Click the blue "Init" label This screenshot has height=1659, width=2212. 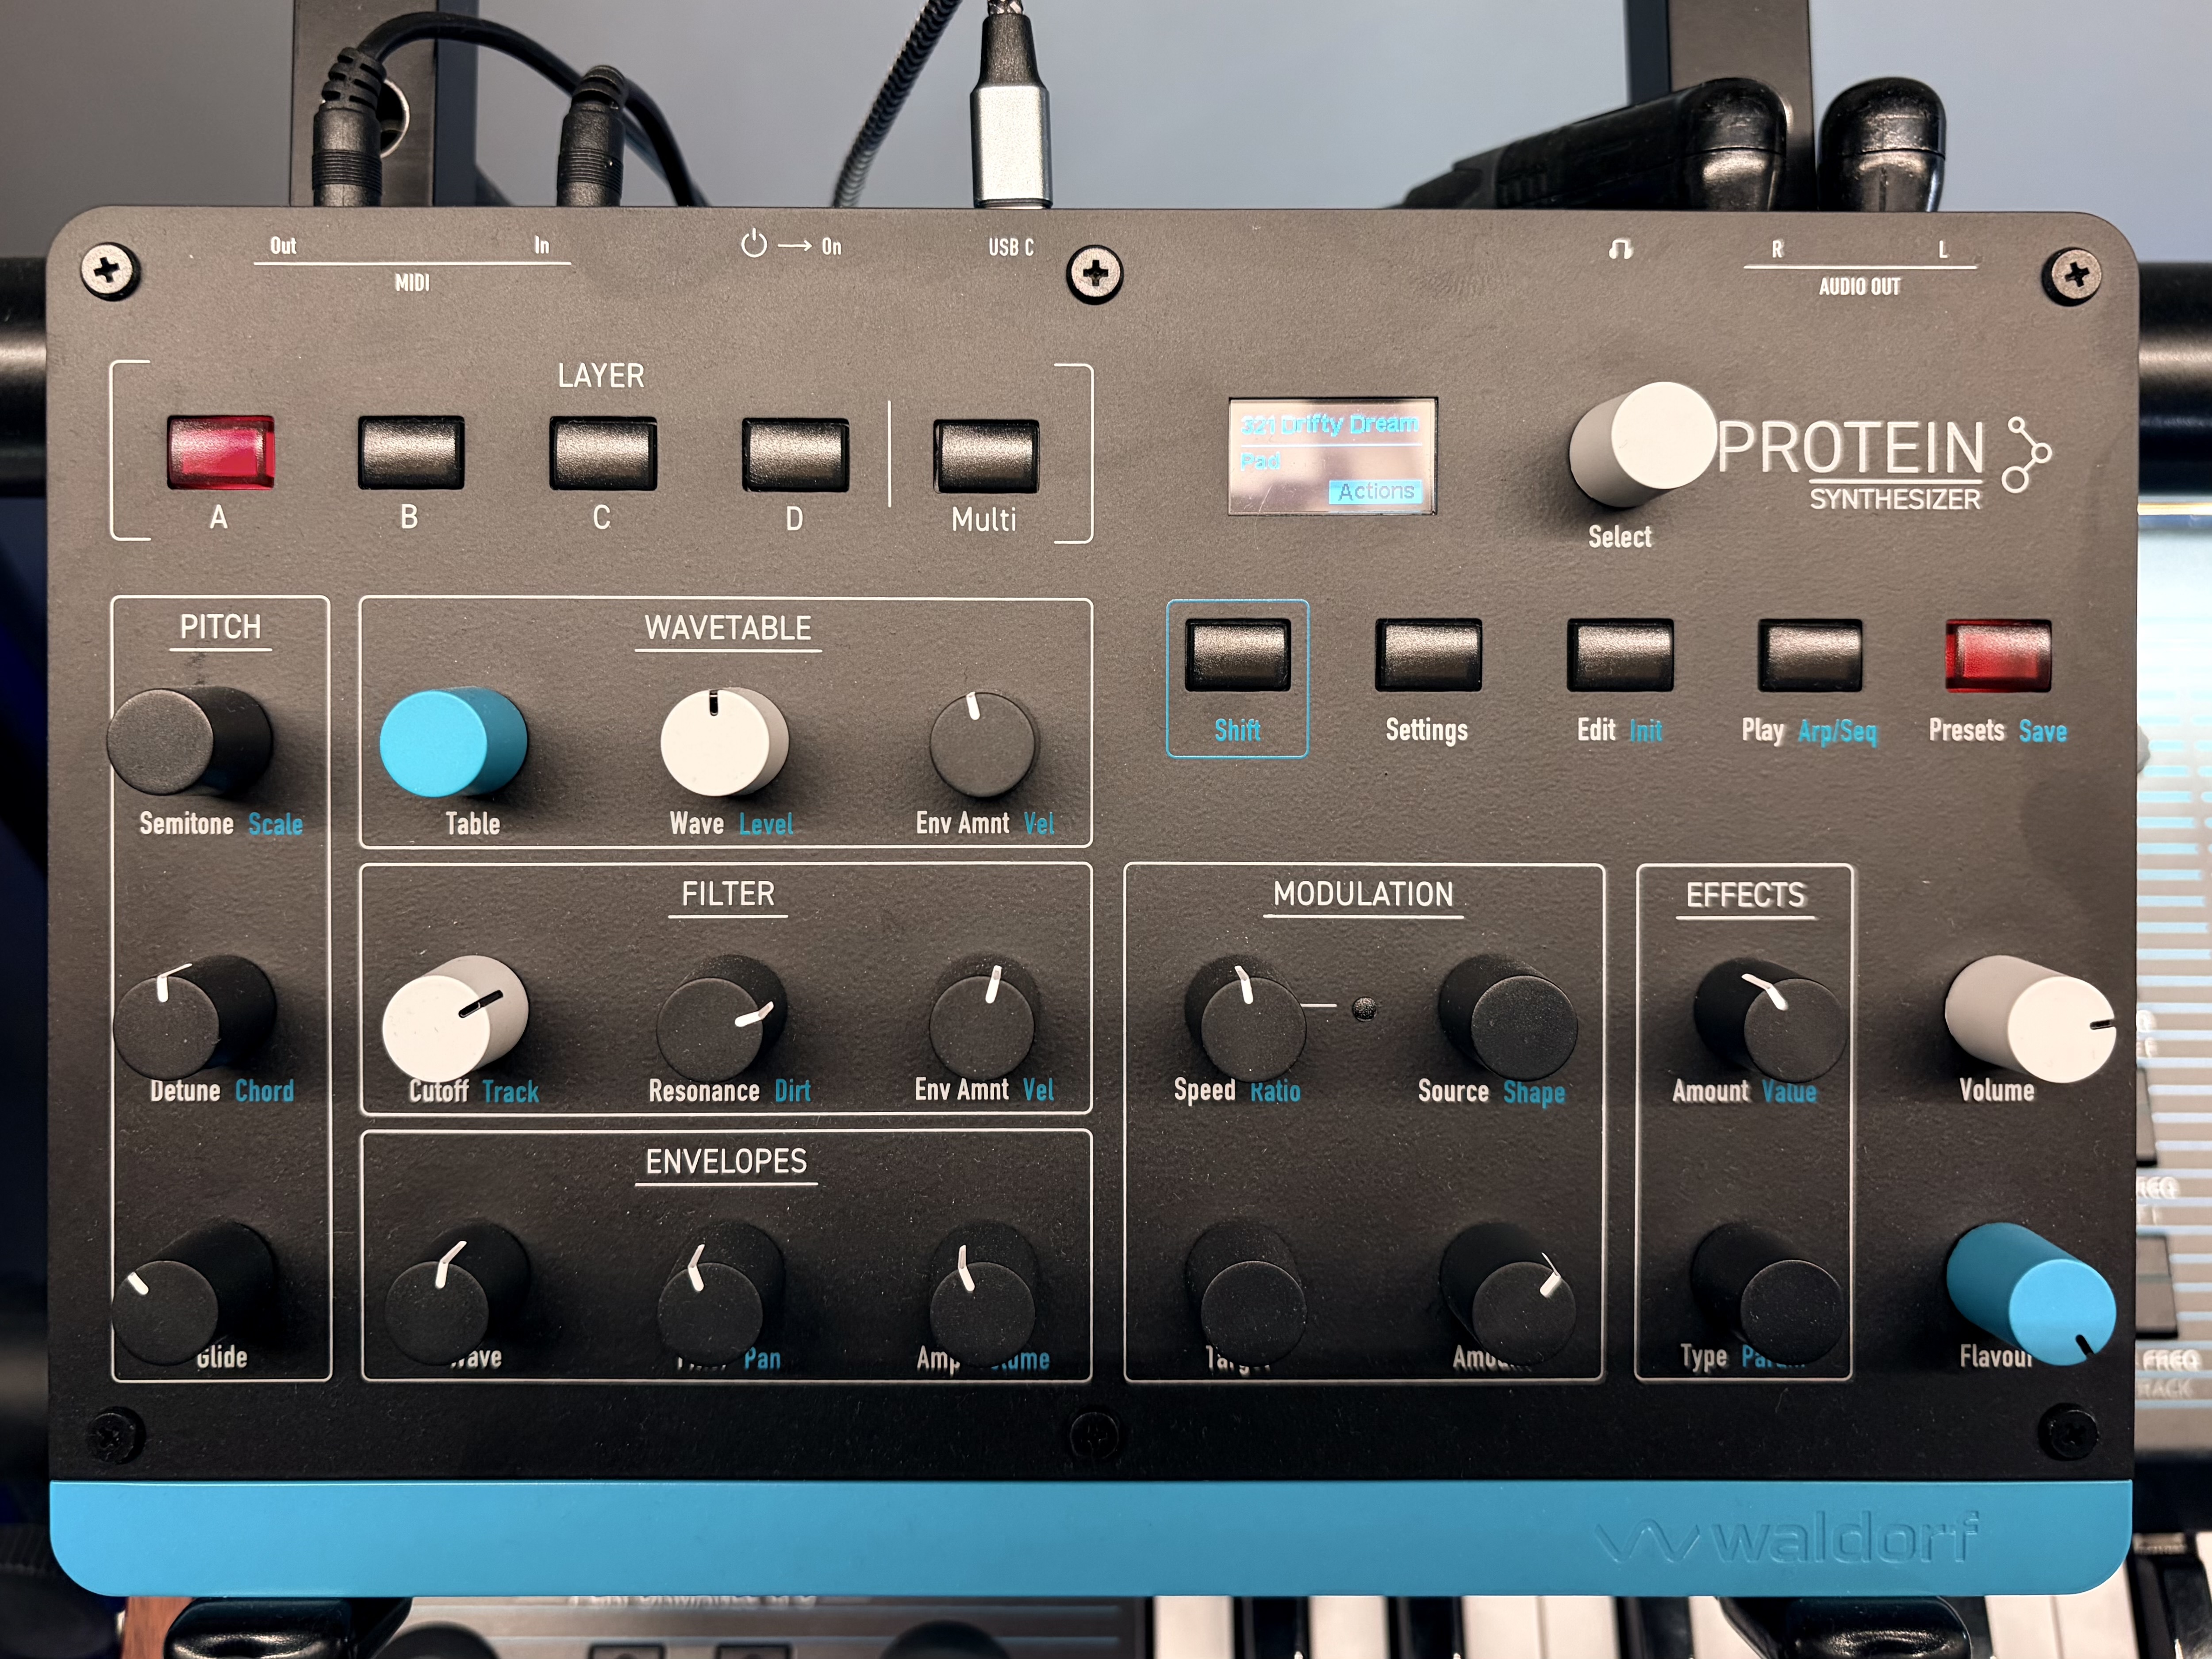1646,730
